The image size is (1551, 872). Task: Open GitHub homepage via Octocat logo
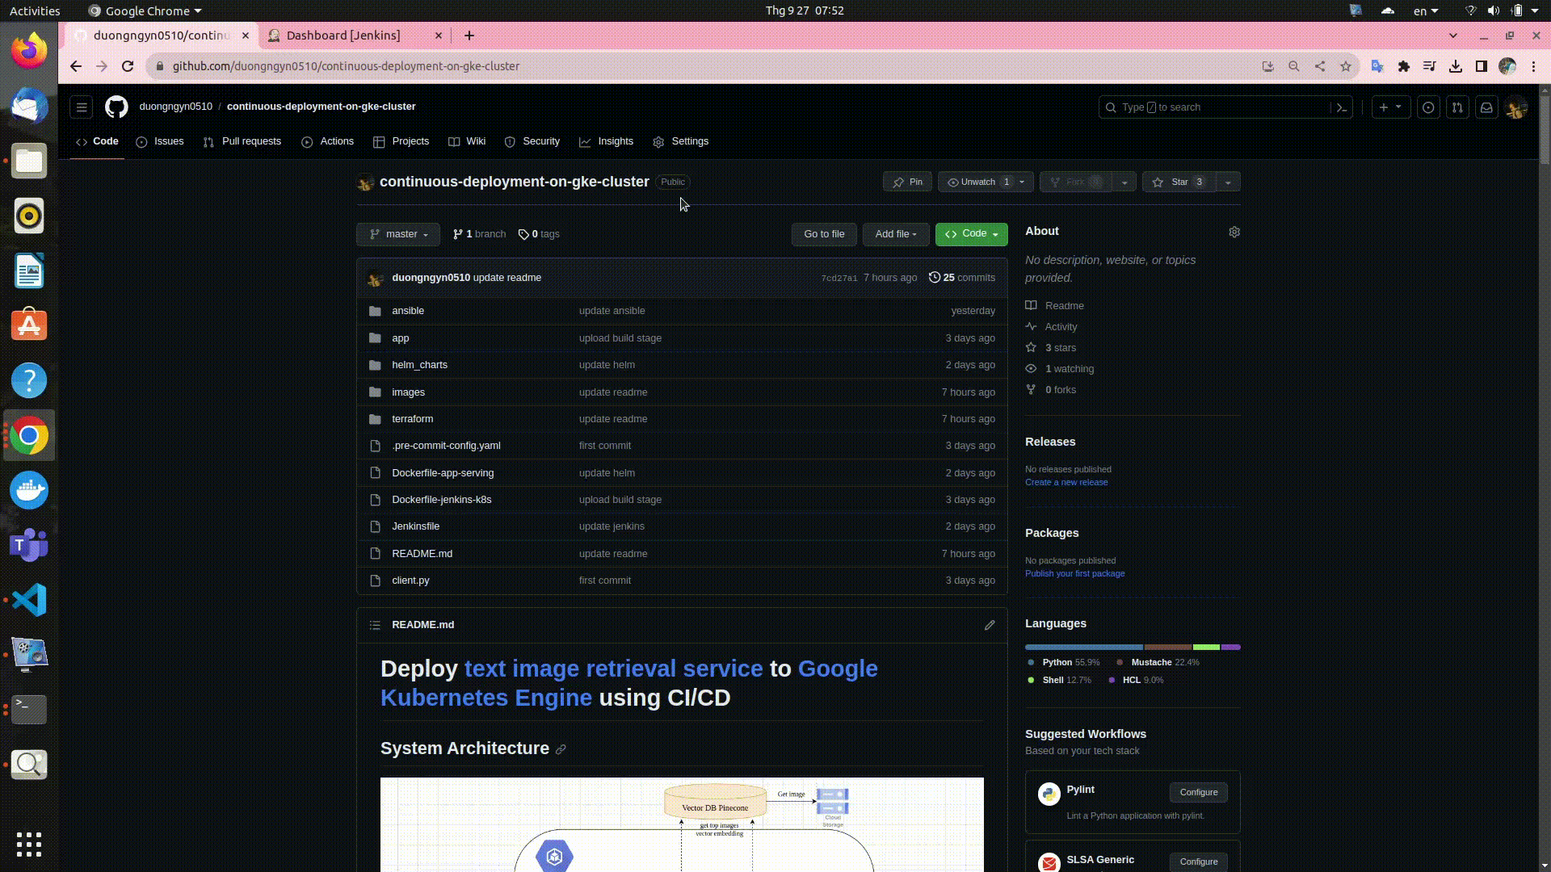pyautogui.click(x=116, y=107)
